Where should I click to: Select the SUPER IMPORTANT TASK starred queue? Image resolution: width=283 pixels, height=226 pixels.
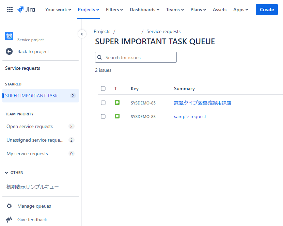pos(41,96)
